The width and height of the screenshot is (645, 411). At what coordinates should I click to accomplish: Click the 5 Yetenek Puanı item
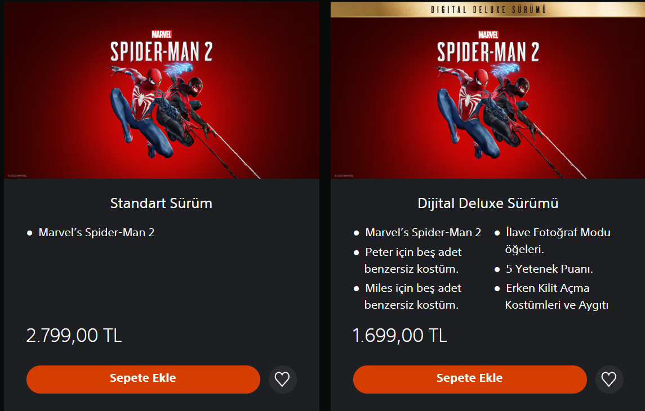[x=549, y=269]
